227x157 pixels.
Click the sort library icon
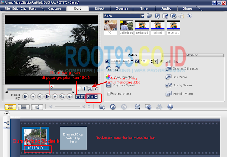(157, 16)
